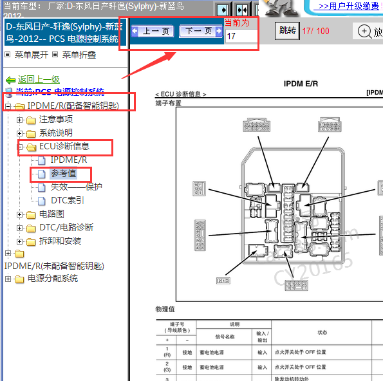Click 当前:PCS 电源控制系统 entry
Screen dimensions: 383x381
coord(60,92)
